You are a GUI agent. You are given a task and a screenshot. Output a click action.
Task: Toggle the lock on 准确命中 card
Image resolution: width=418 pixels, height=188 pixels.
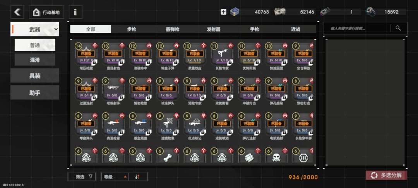click(149, 63)
